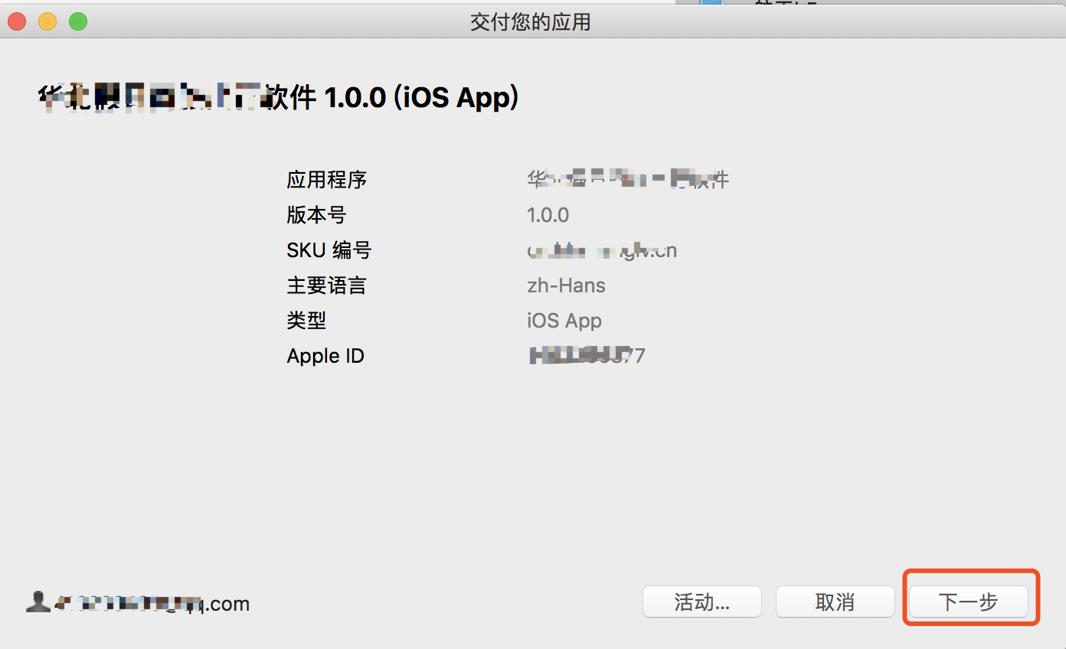Click the zh-Hans language value
The height and width of the screenshot is (649, 1066).
[x=567, y=285]
